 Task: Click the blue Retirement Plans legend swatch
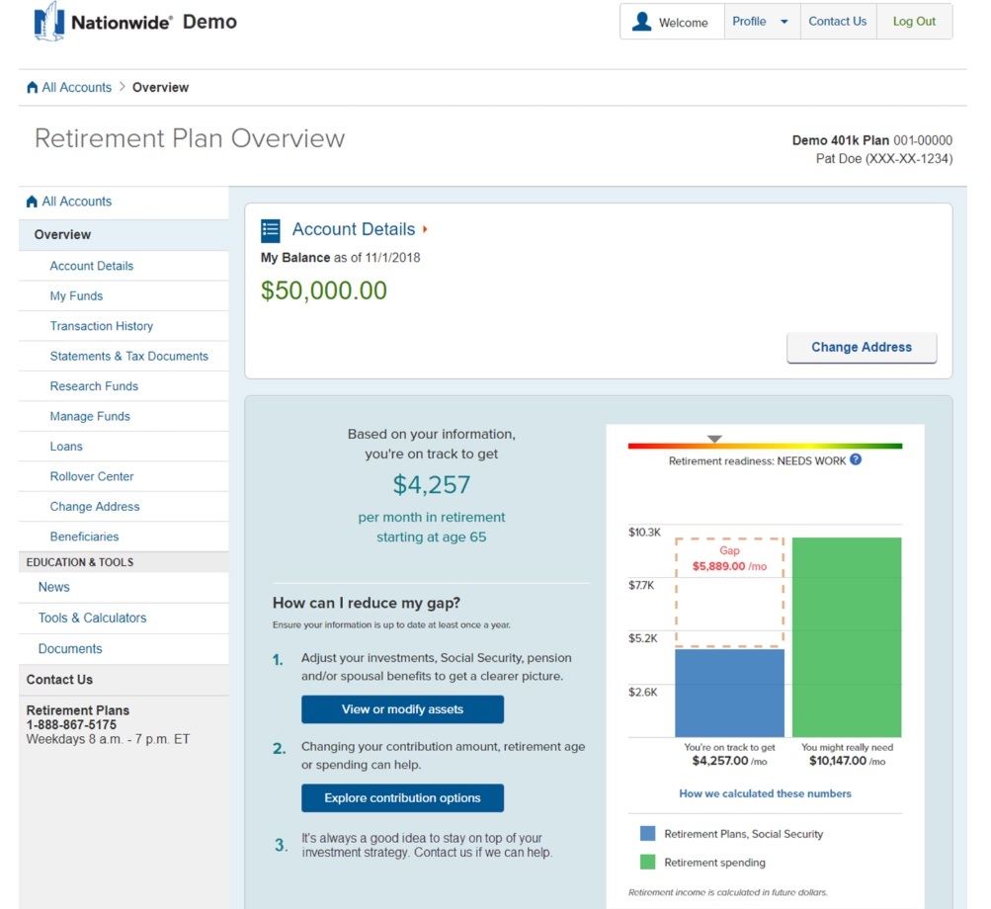648,833
